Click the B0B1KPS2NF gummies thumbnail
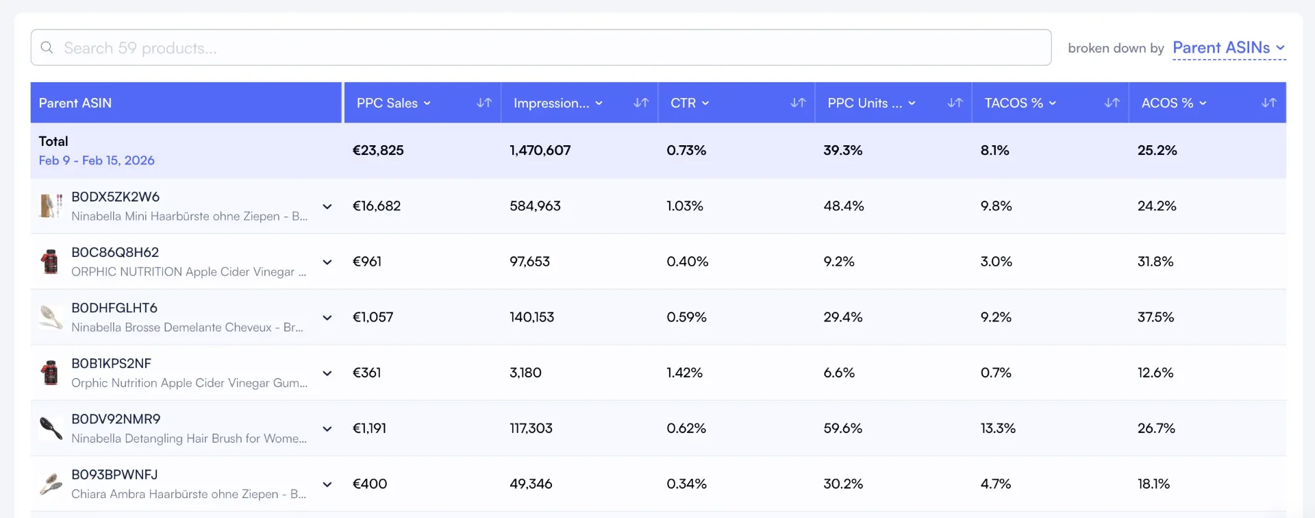1315x518 pixels. (51, 372)
